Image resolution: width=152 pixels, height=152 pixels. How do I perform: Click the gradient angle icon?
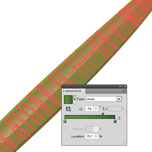(81, 109)
